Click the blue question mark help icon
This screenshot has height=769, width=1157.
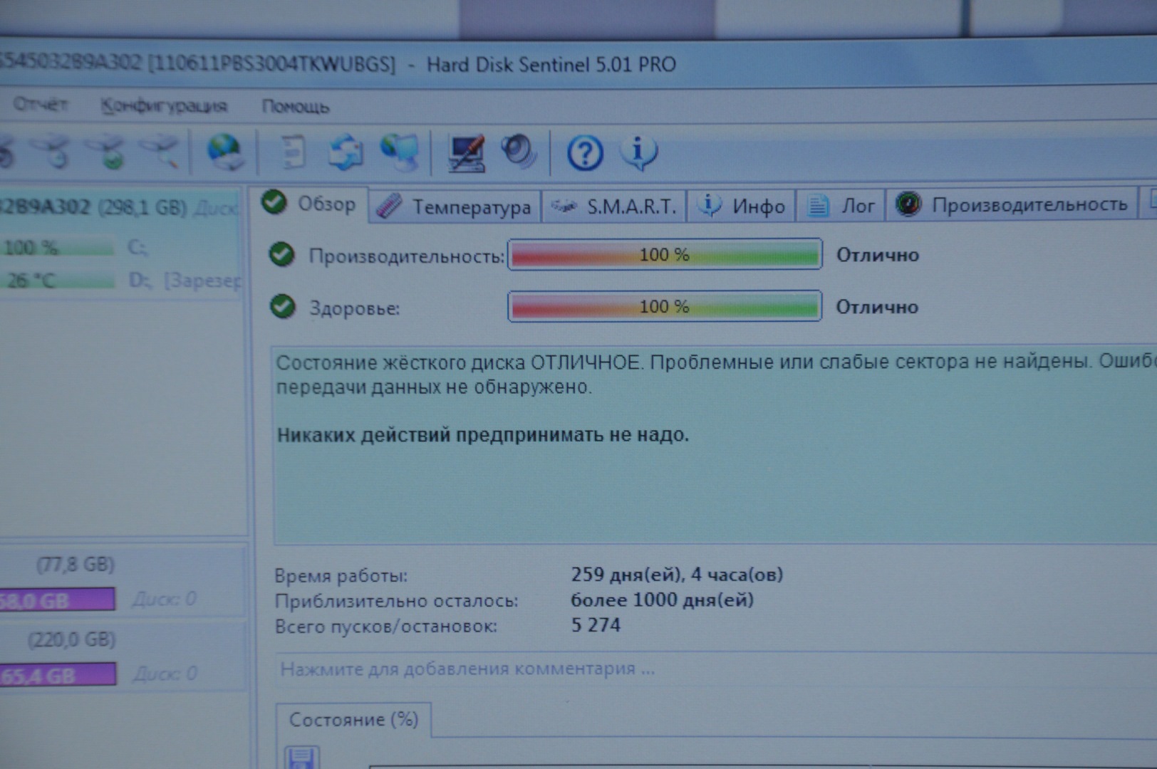(x=585, y=153)
